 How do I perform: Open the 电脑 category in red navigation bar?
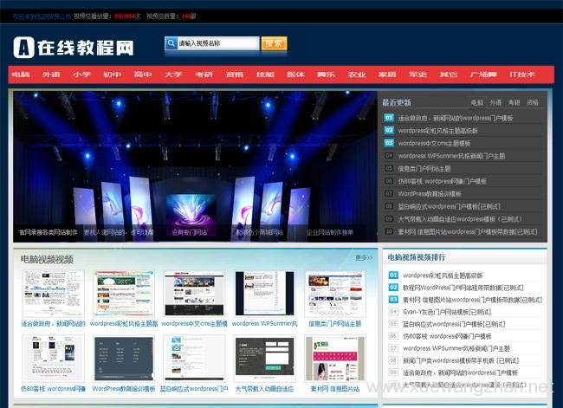[x=22, y=75]
